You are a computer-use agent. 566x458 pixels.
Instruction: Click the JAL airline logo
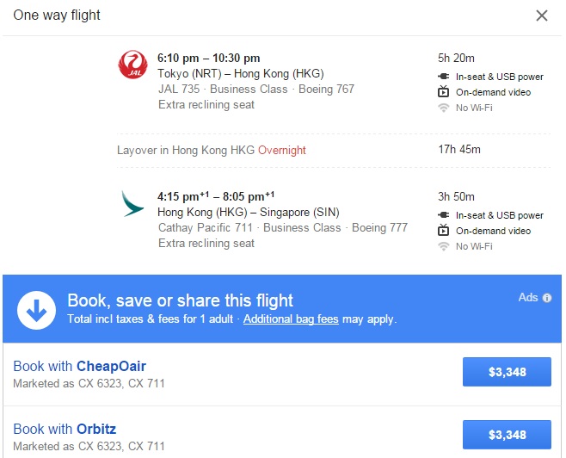click(133, 65)
